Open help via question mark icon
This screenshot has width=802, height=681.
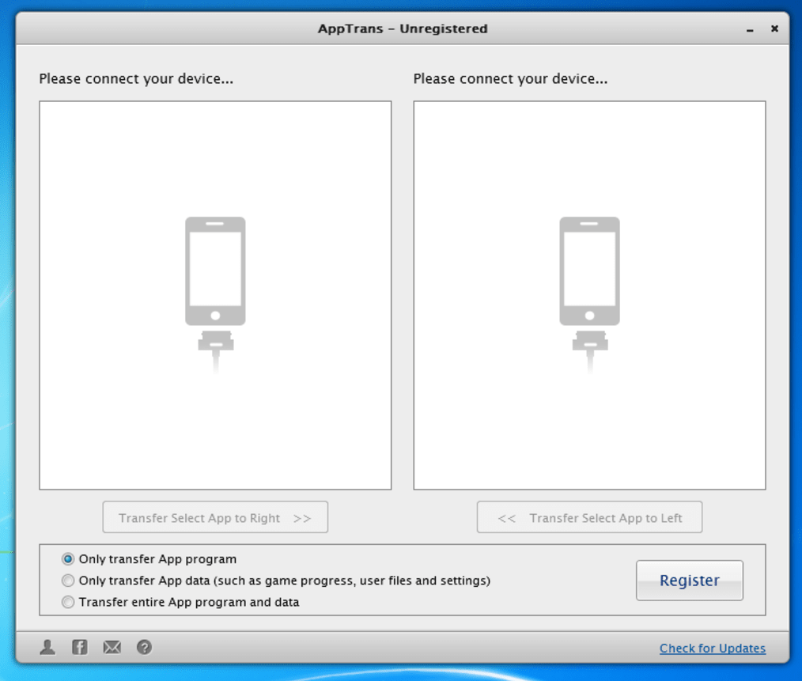144,647
